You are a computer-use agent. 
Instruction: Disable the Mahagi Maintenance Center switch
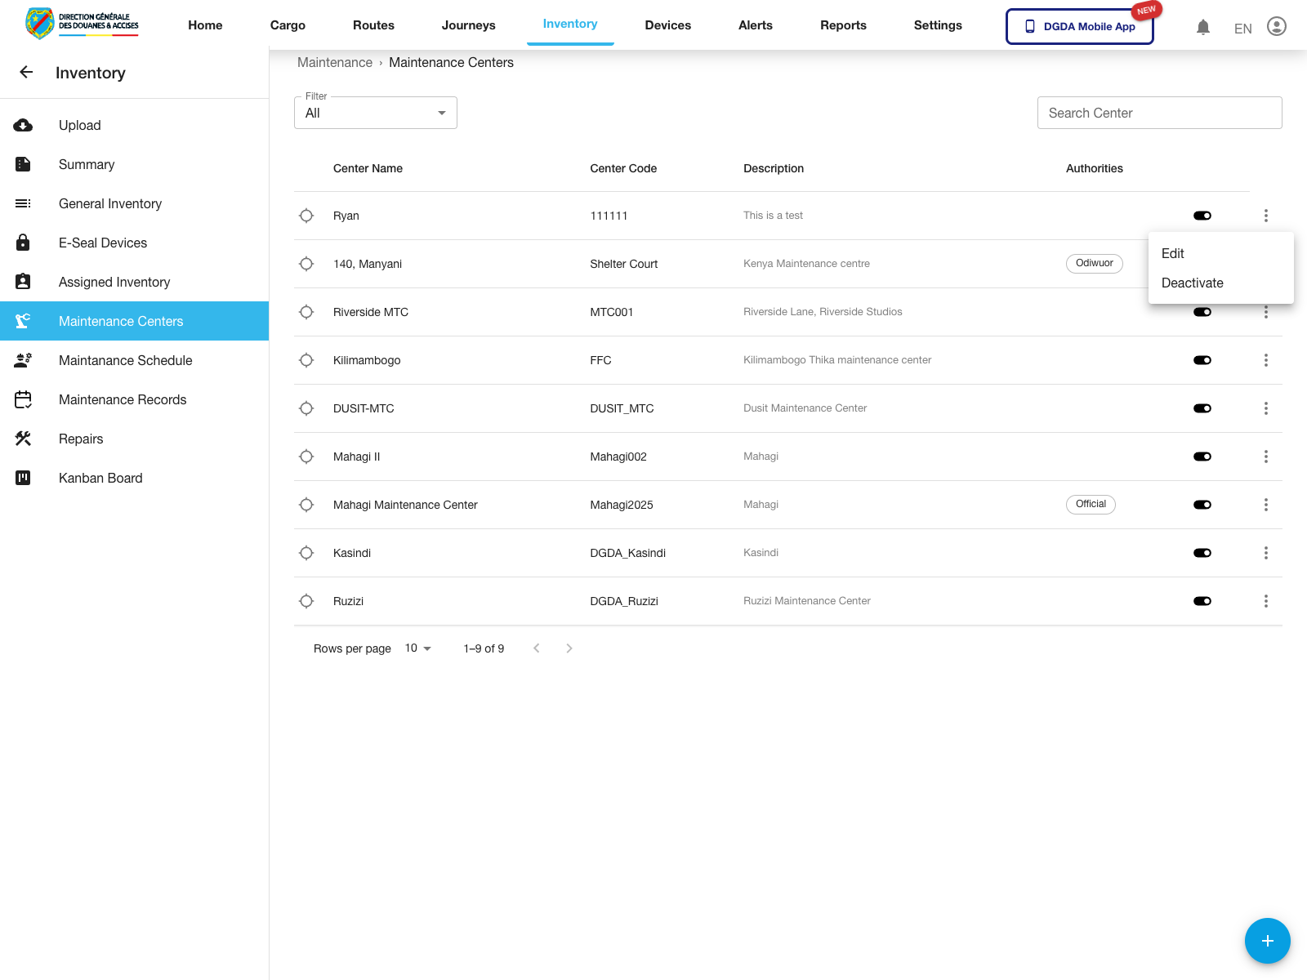click(1202, 505)
